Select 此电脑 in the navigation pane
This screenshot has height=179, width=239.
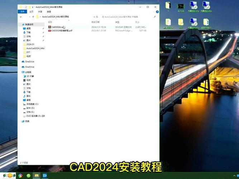pyautogui.click(x=28, y=72)
